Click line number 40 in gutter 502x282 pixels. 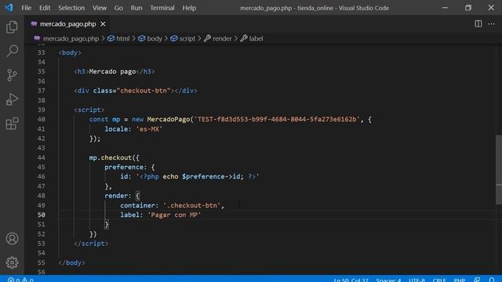point(42,119)
